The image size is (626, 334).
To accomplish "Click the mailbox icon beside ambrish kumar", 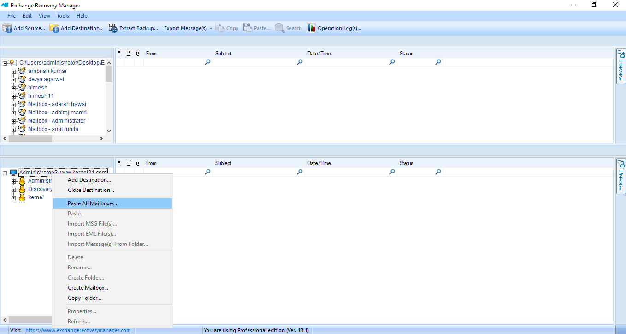I will pos(22,71).
